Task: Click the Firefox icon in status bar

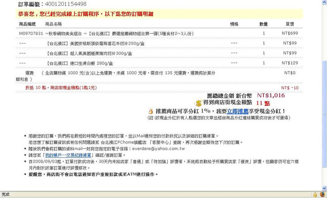Action: coord(322,194)
